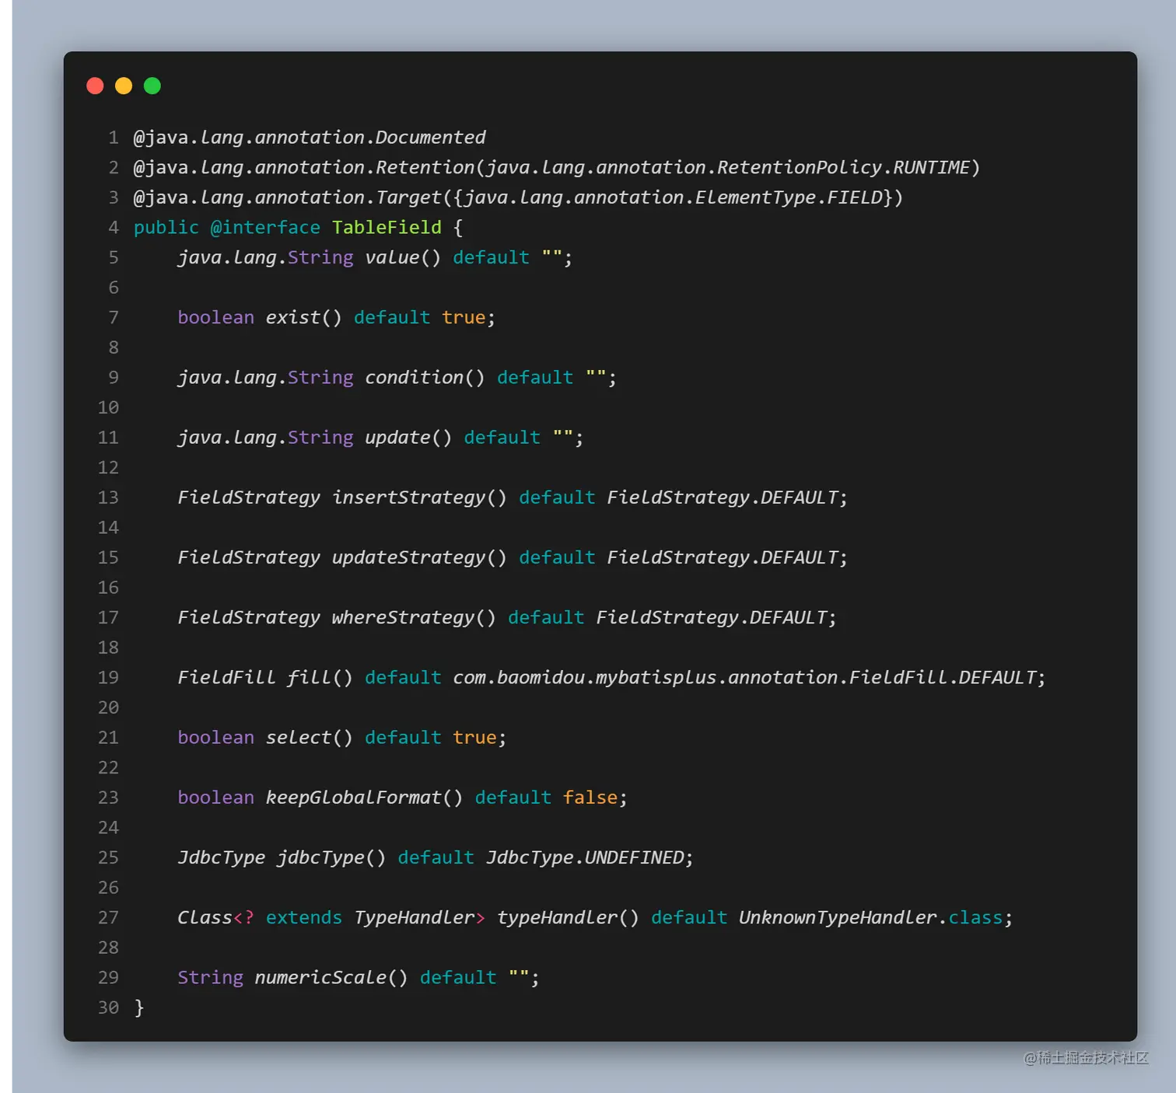Click the 'numericScale()' method name
Viewport: 1176px width, 1093px height.
pos(331,977)
